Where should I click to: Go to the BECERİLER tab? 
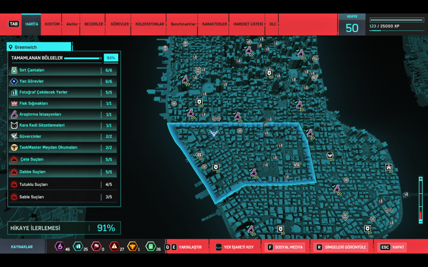click(x=93, y=24)
